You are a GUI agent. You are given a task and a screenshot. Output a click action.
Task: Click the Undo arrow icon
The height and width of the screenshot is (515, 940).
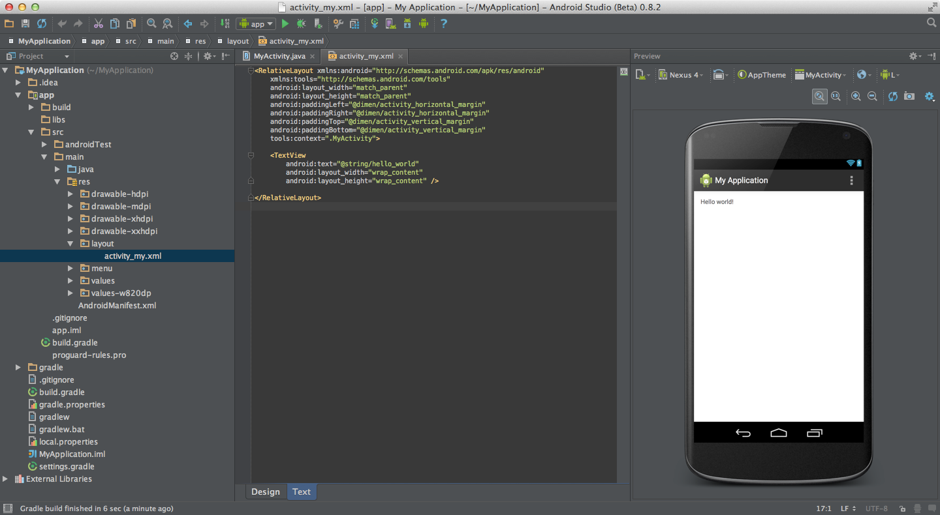[62, 23]
